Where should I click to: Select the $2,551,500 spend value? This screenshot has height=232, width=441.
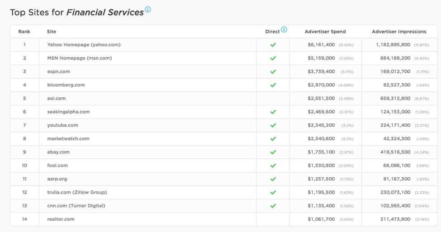pos(321,98)
